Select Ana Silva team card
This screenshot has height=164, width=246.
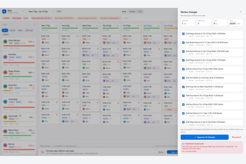click(x=19, y=59)
